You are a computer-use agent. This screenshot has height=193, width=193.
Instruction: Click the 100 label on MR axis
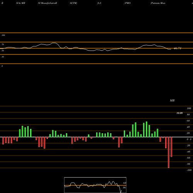click(189, 108)
